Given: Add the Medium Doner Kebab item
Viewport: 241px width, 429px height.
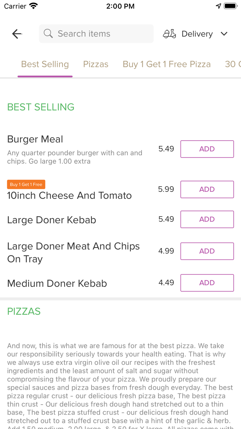Looking at the screenshot, I should 207,283.
